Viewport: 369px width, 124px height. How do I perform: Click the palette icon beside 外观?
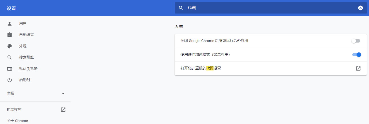coord(10,46)
